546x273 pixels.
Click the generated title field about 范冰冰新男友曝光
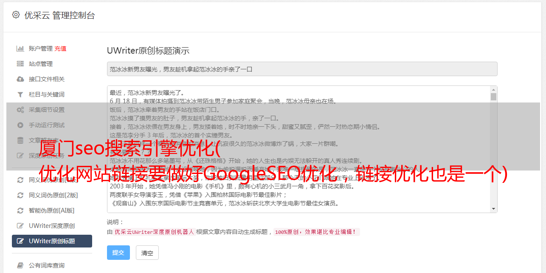pos(302,69)
